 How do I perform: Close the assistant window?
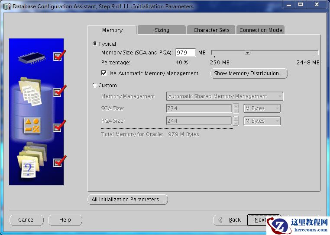pyautogui.click(x=317, y=5)
